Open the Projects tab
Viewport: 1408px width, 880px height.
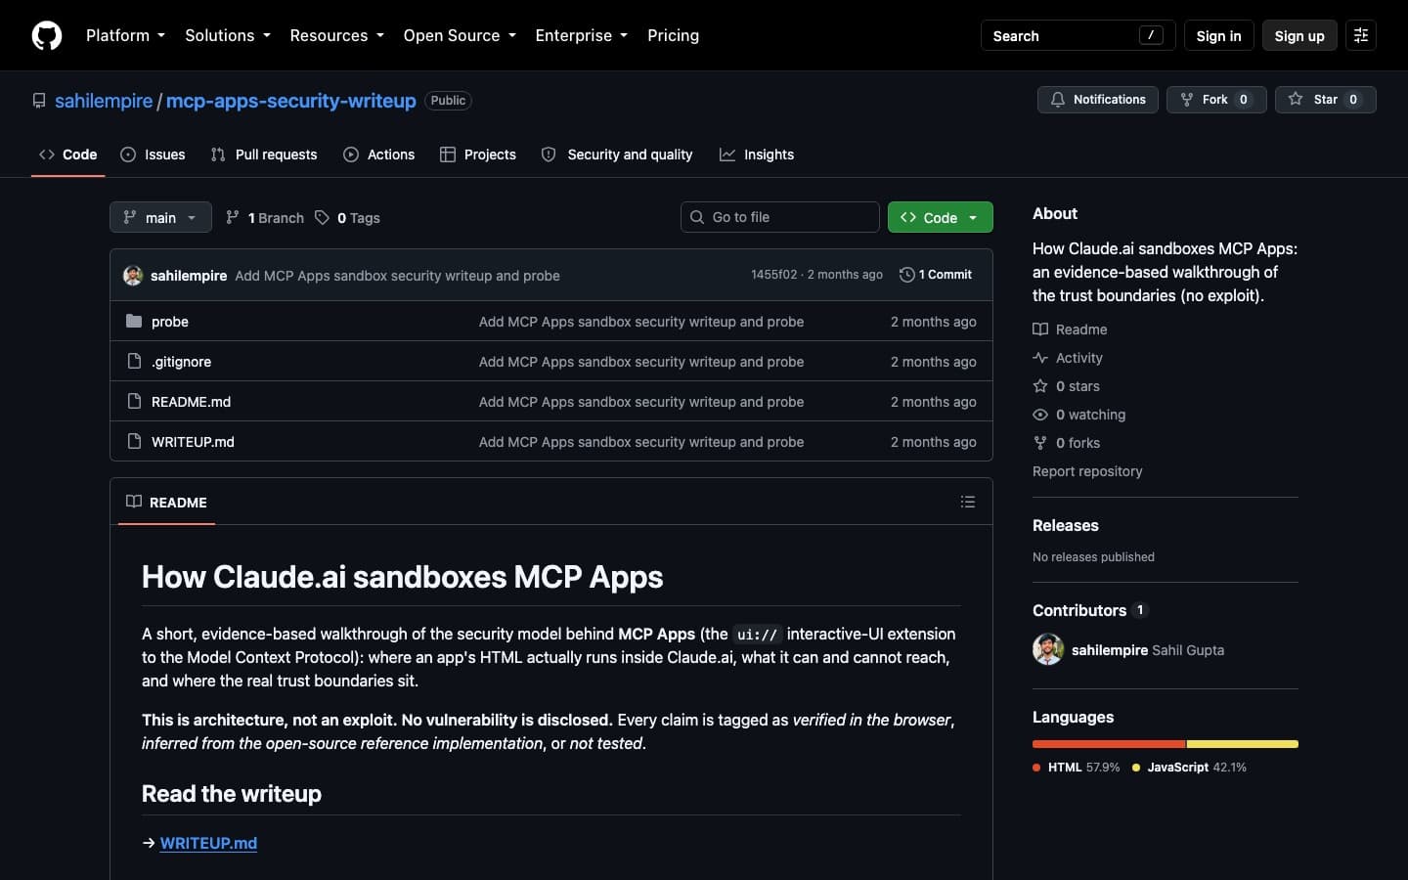coord(478,154)
